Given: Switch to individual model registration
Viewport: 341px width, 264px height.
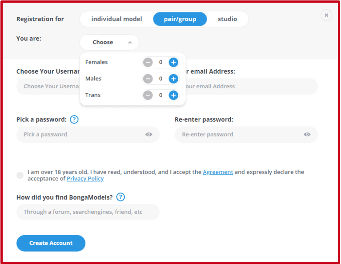Looking at the screenshot, I should (x=116, y=19).
